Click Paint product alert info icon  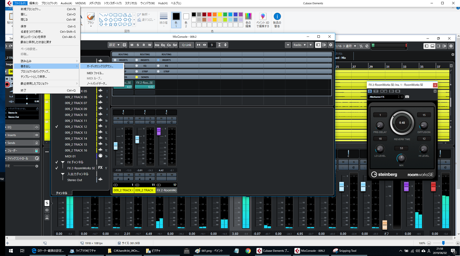coord(277,20)
